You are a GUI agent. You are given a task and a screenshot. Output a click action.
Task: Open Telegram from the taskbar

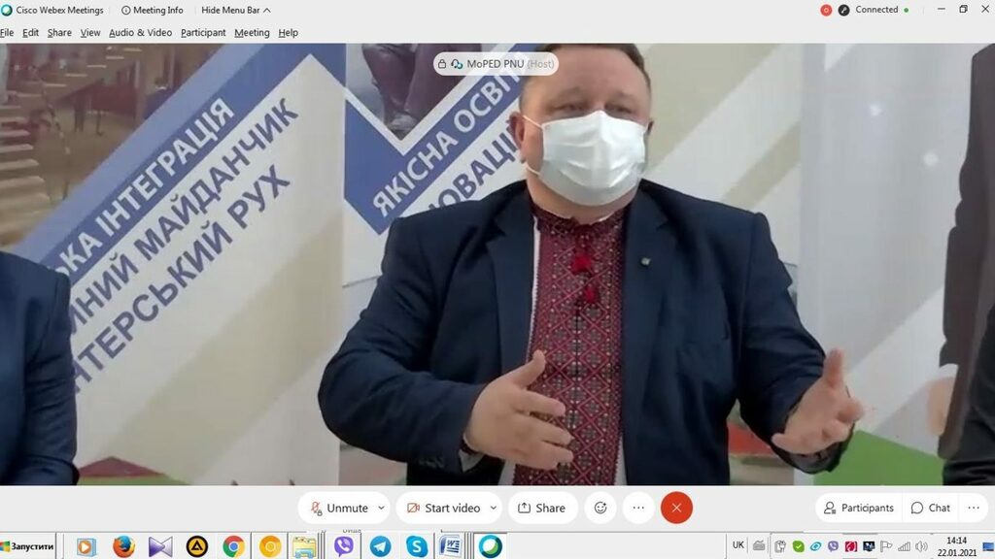point(380,546)
